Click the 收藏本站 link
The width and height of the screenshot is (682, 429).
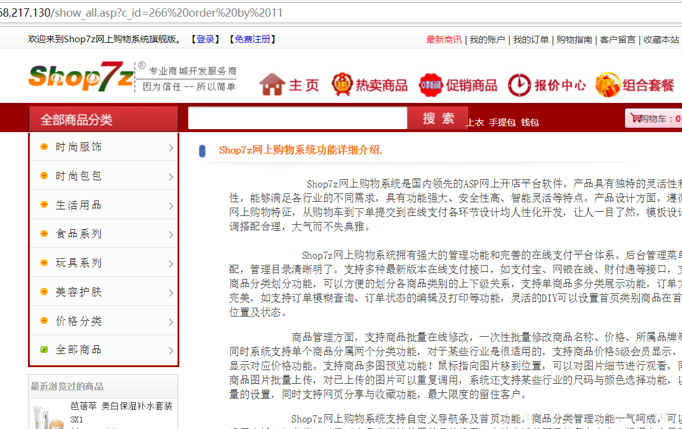point(661,39)
